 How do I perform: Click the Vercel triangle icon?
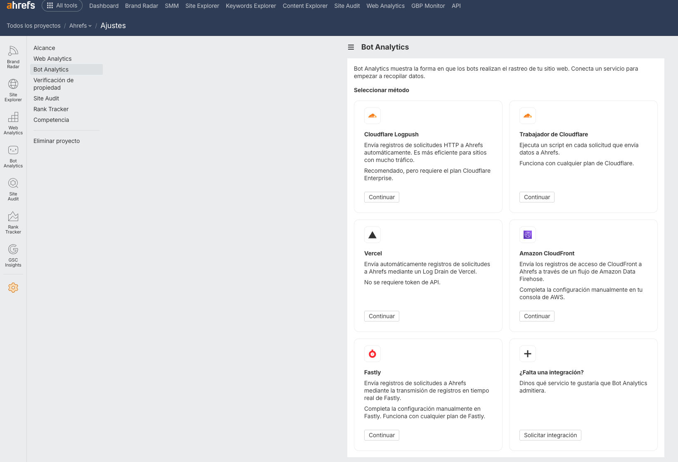click(372, 235)
